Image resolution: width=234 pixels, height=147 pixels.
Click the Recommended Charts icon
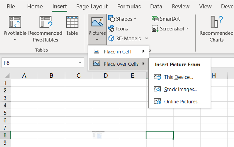tap(216, 22)
